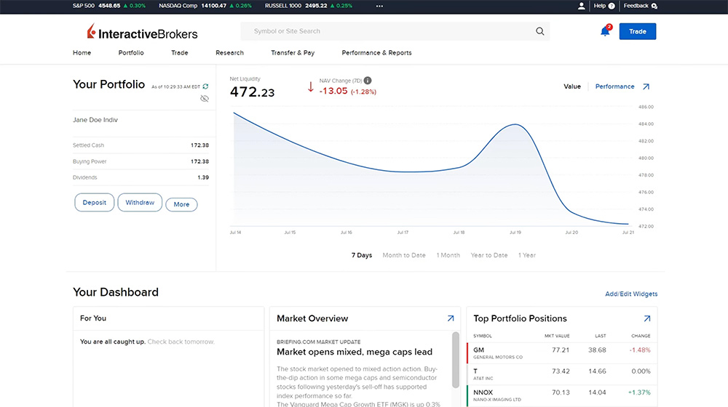Click the Deposit button
The height and width of the screenshot is (407, 728).
95,203
